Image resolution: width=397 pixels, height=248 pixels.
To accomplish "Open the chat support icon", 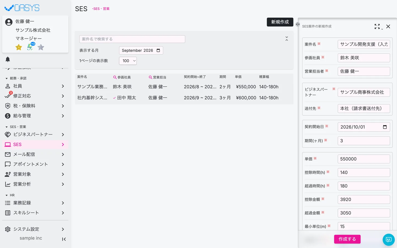I will [389, 240].
